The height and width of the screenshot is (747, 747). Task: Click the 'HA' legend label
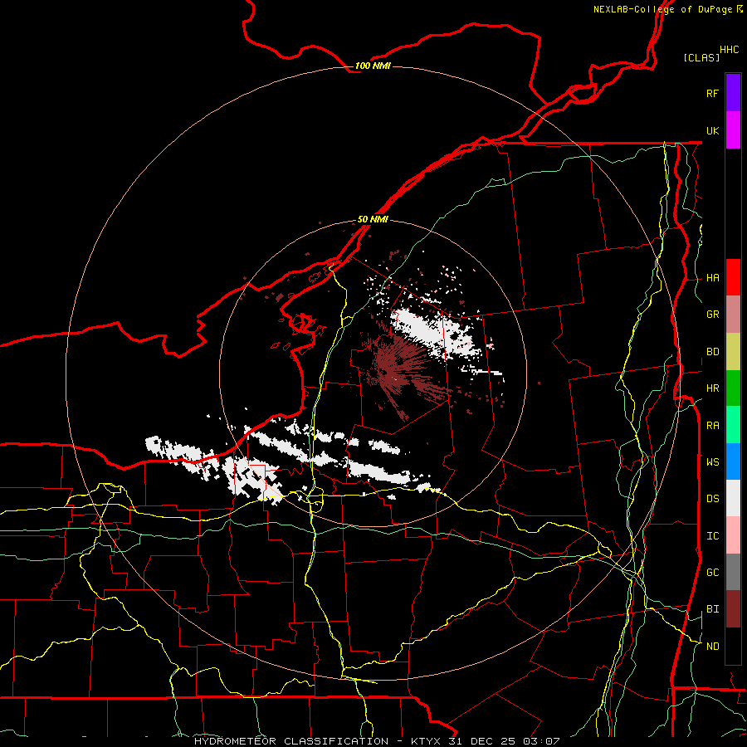[x=712, y=278]
